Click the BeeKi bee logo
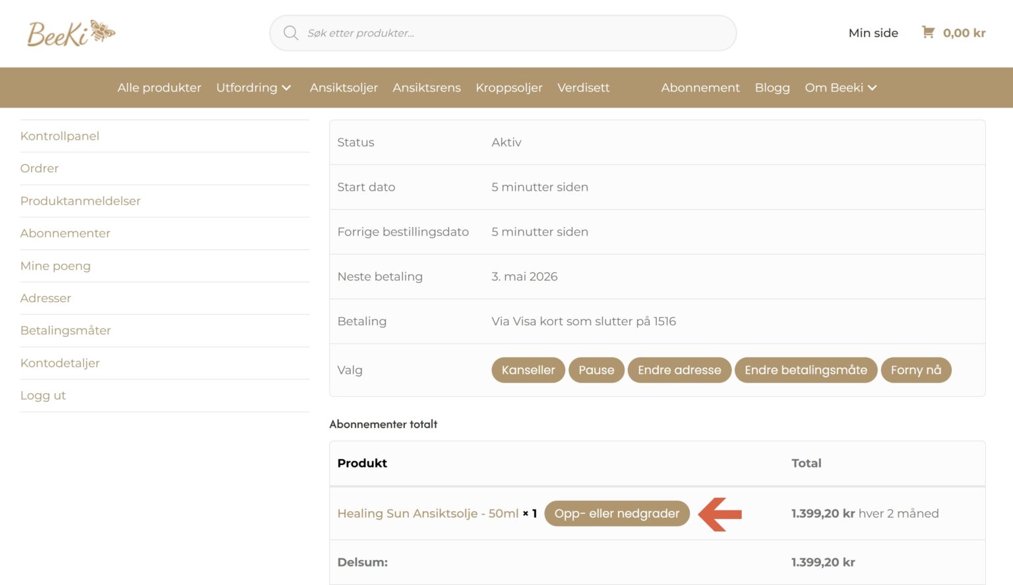The image size is (1013, 585). tap(71, 33)
